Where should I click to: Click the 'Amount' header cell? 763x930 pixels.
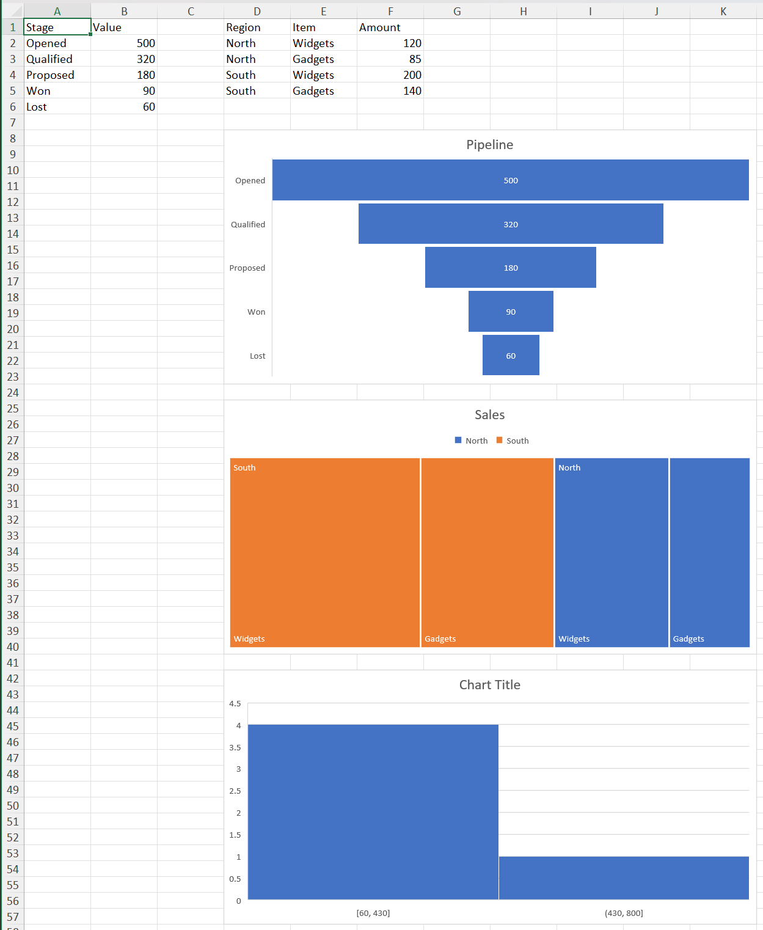pos(390,27)
